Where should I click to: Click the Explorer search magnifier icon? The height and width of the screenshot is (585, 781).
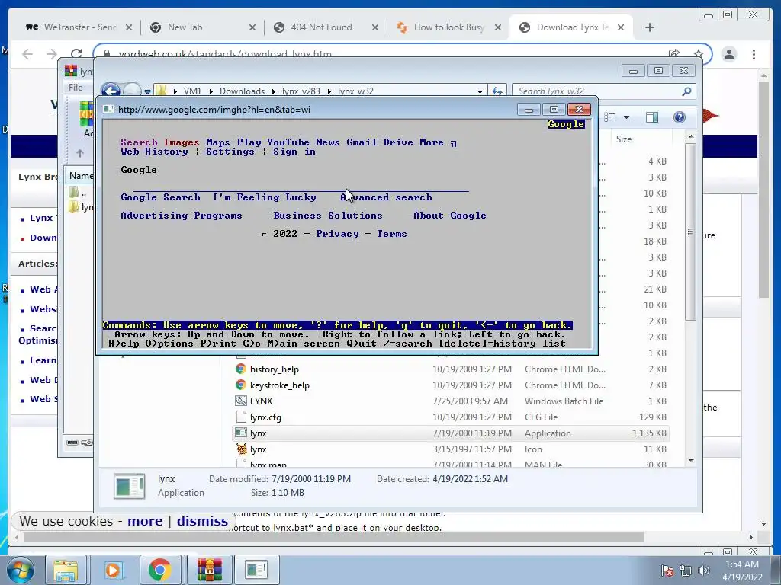coord(686,91)
